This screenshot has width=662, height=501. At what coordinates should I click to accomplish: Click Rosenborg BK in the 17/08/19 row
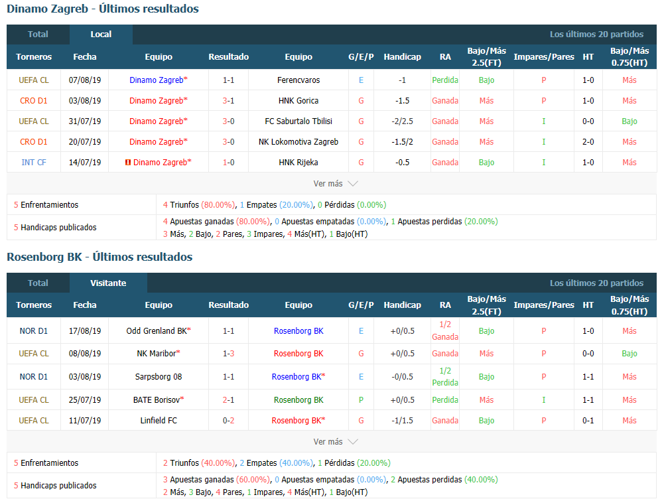pyautogui.click(x=298, y=331)
